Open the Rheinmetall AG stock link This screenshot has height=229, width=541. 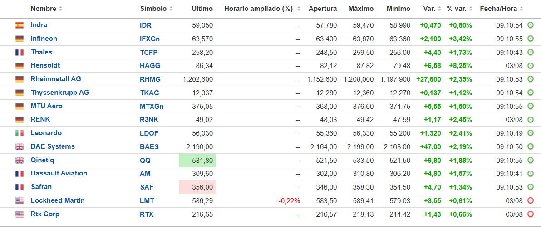pos(56,79)
